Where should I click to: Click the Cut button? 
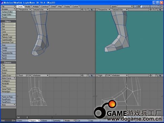click(x=82, y=121)
